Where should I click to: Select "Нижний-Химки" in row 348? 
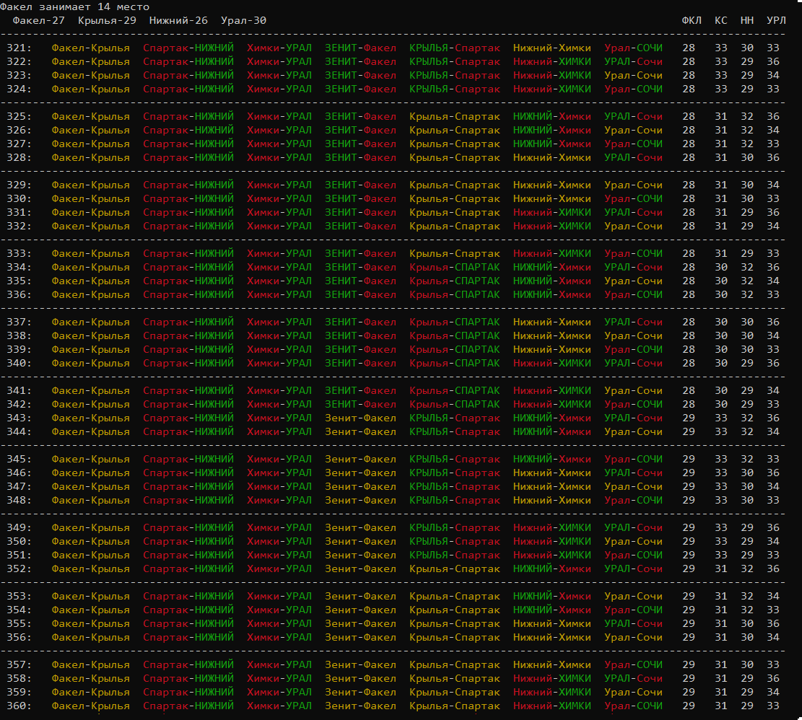pyautogui.click(x=552, y=501)
